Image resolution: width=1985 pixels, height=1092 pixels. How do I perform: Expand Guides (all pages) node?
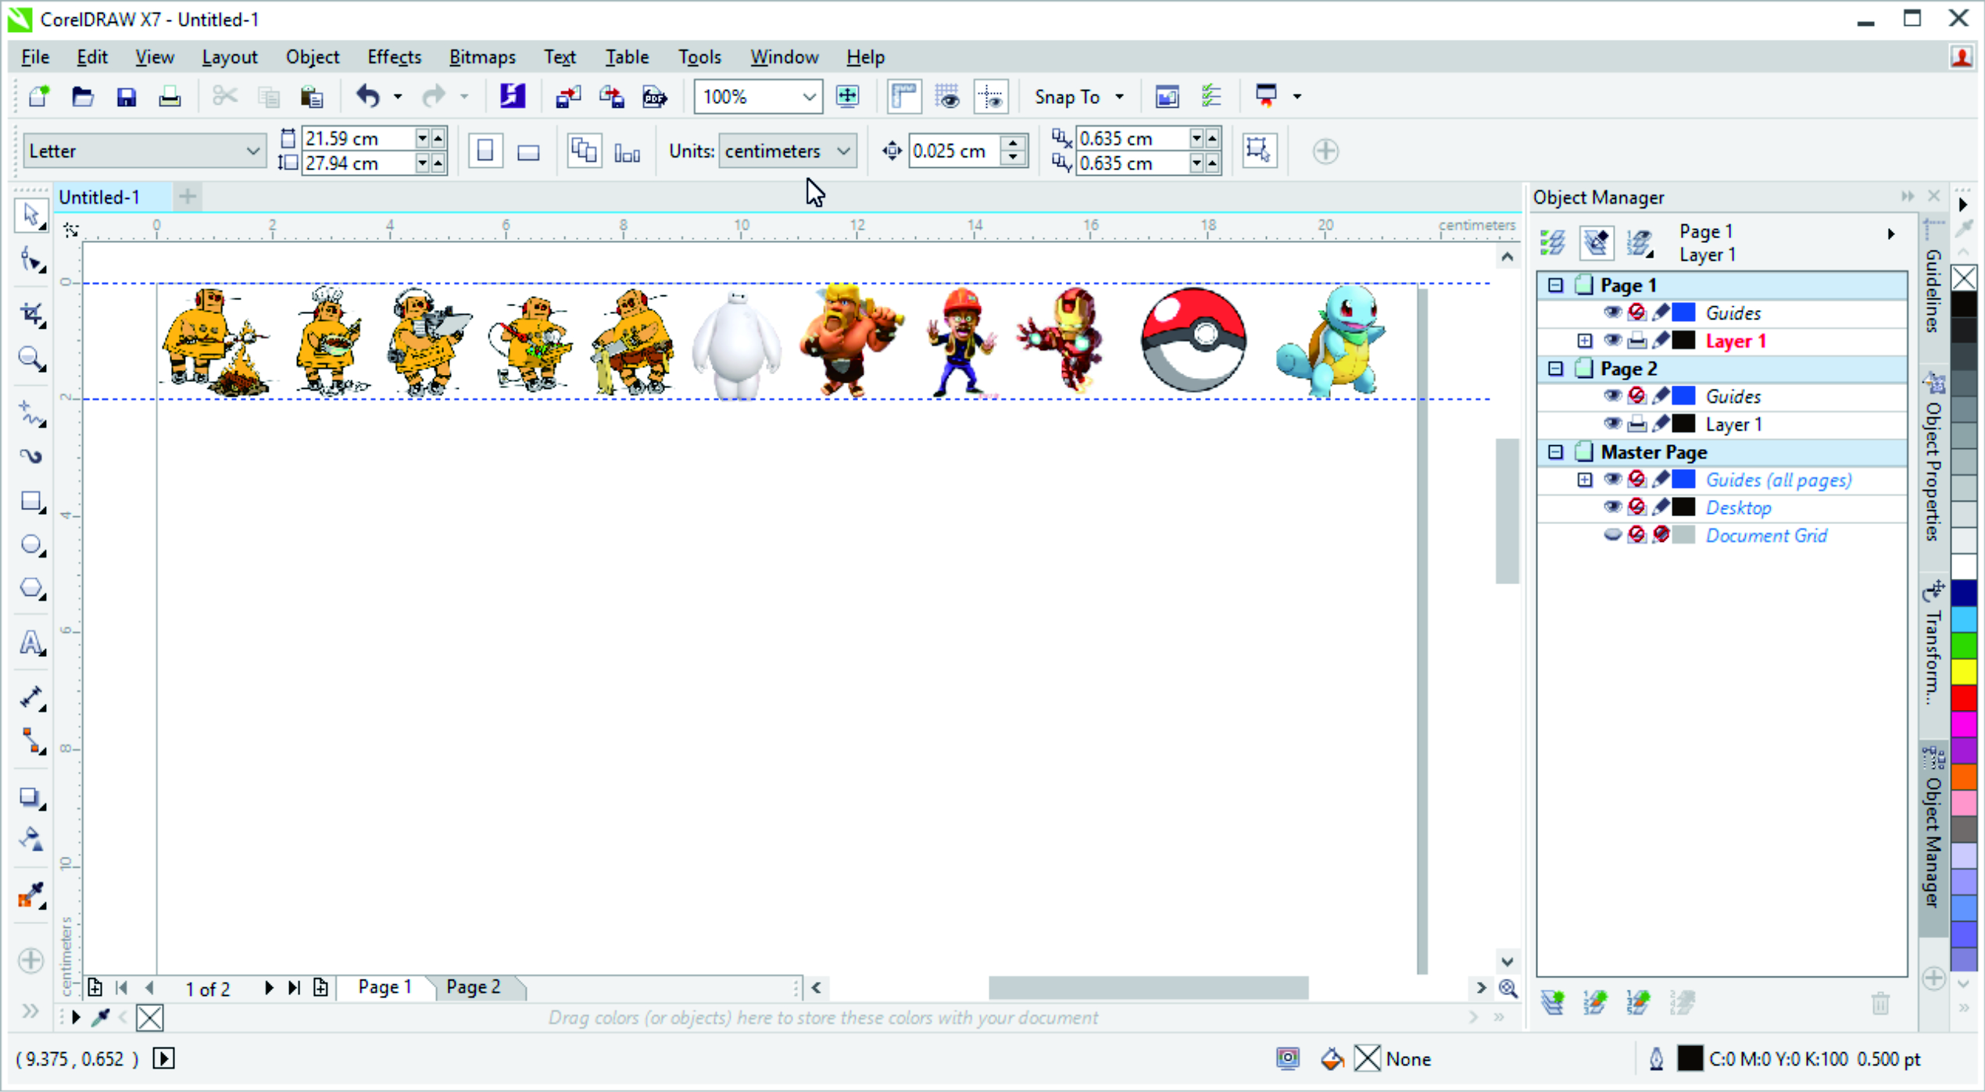point(1584,480)
